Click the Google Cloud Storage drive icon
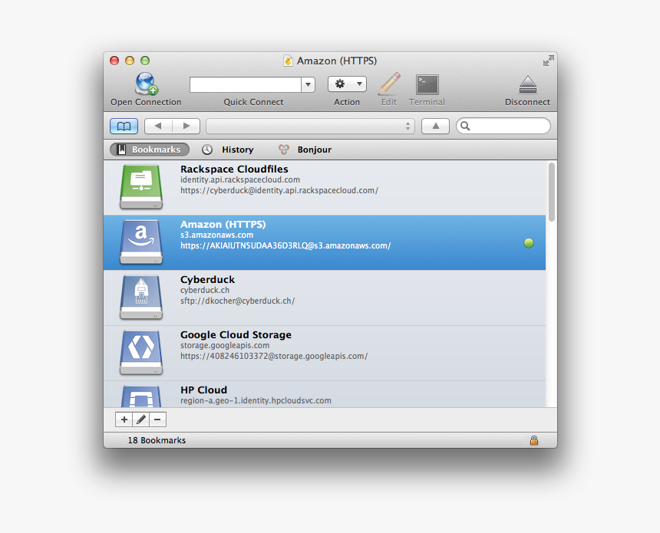The height and width of the screenshot is (533, 660). click(x=141, y=353)
